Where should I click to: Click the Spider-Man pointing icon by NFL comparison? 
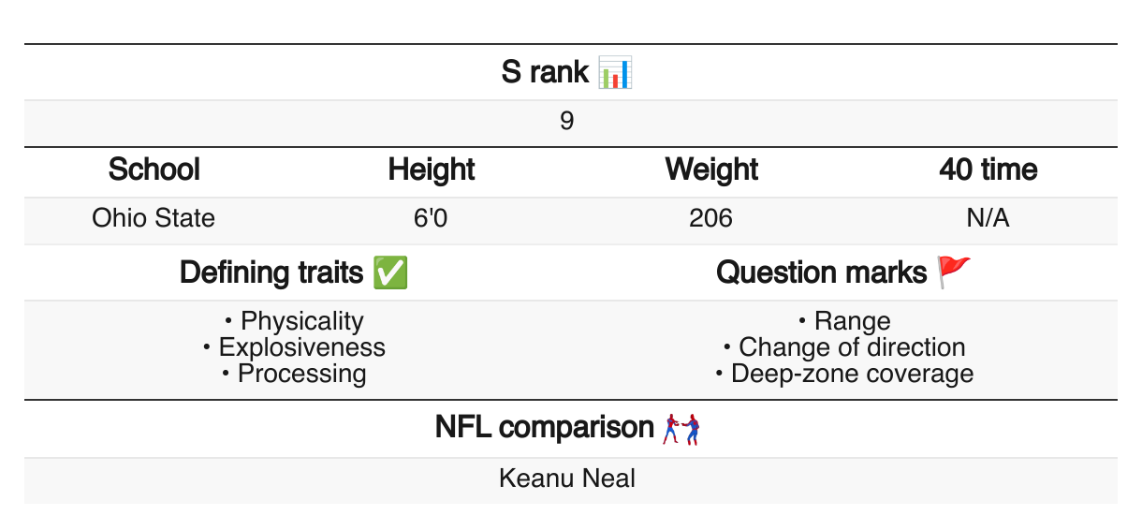click(x=681, y=428)
